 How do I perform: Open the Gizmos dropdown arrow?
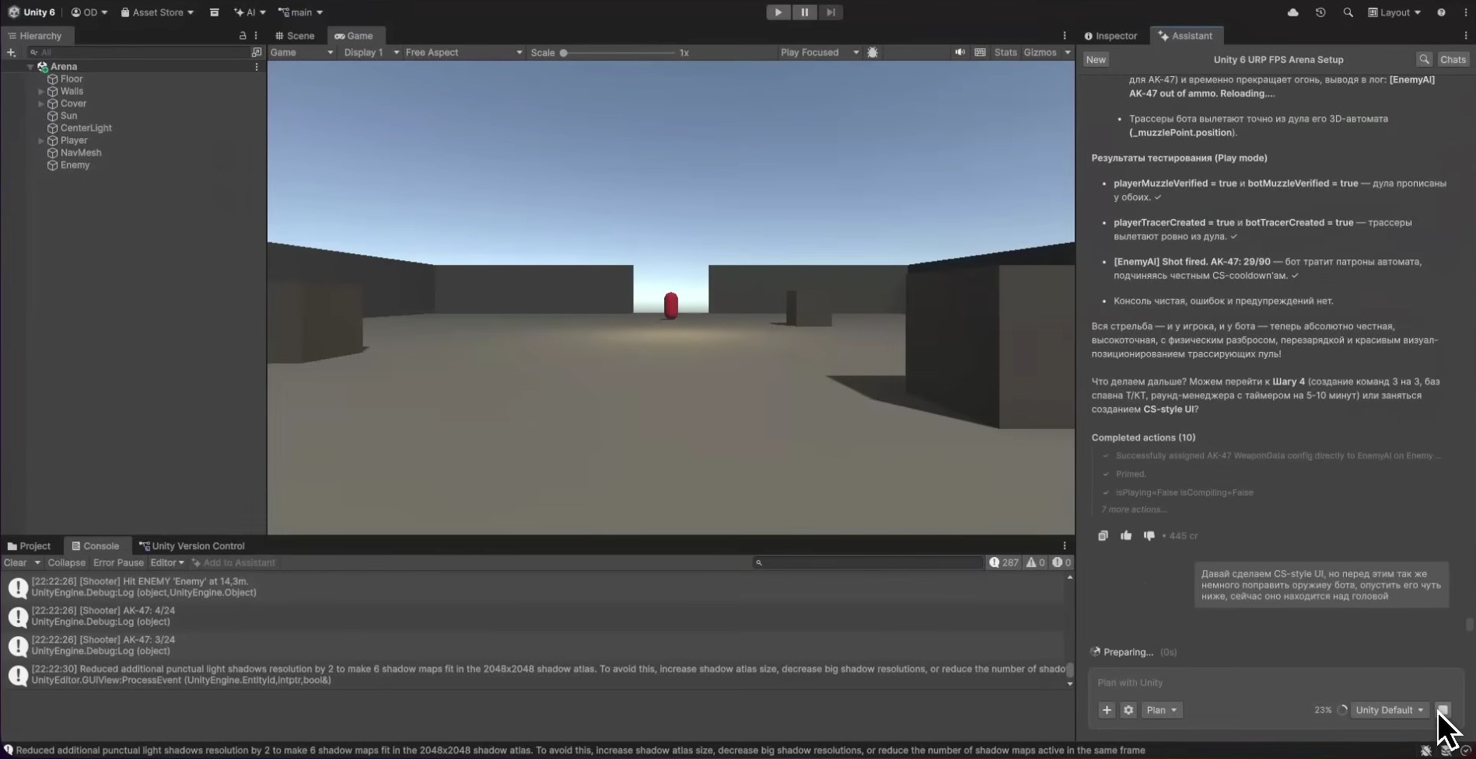[1067, 53]
